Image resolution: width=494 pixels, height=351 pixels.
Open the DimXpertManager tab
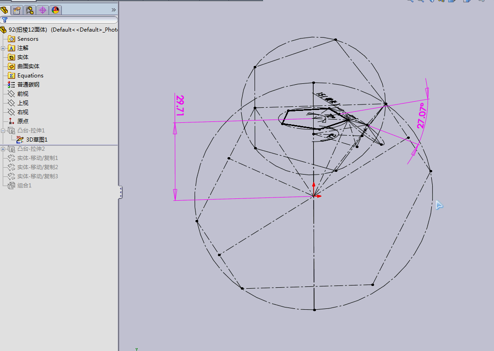43,10
